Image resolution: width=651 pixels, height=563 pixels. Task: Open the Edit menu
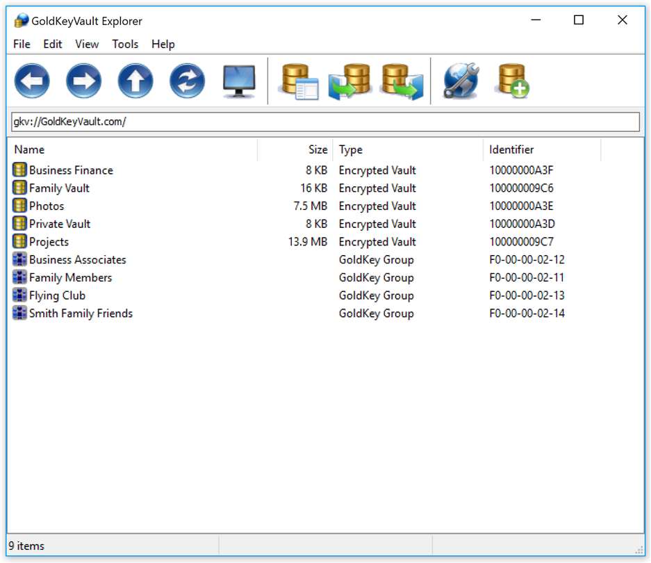tap(52, 44)
